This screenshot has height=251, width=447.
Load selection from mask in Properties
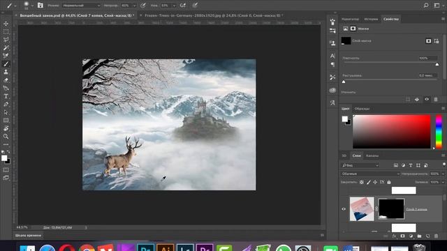tap(408, 99)
